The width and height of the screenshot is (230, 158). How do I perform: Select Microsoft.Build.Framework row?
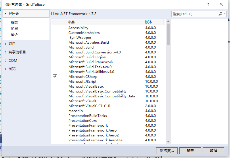[x=108, y=62]
